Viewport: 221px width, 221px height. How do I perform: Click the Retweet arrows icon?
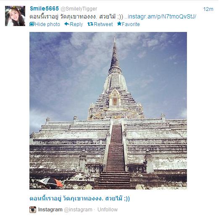pyautogui.click(x=90, y=24)
